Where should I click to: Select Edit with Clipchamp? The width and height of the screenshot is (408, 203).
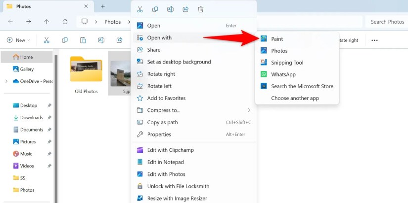point(194,150)
